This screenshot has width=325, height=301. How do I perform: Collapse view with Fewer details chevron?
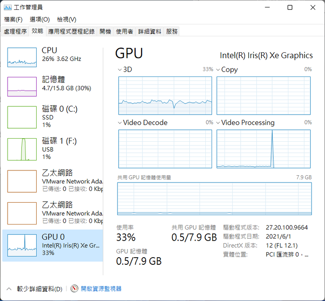click(x=9, y=289)
